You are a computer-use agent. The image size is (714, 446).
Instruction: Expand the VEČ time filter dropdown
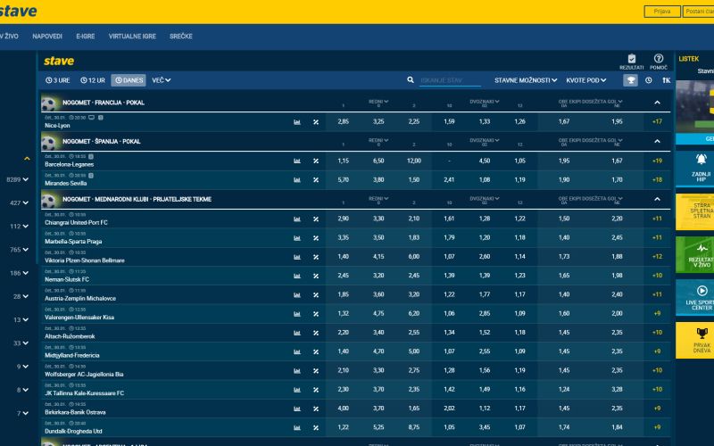tap(162, 80)
